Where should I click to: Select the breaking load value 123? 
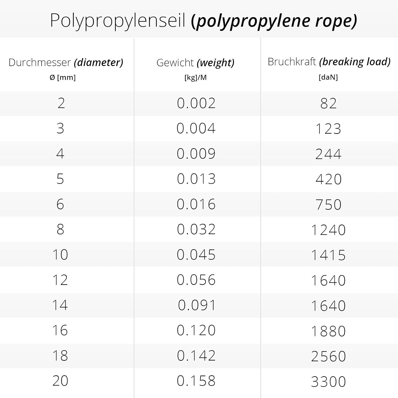click(328, 129)
